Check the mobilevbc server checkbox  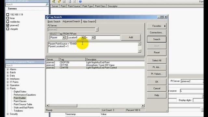tap(8, 22)
